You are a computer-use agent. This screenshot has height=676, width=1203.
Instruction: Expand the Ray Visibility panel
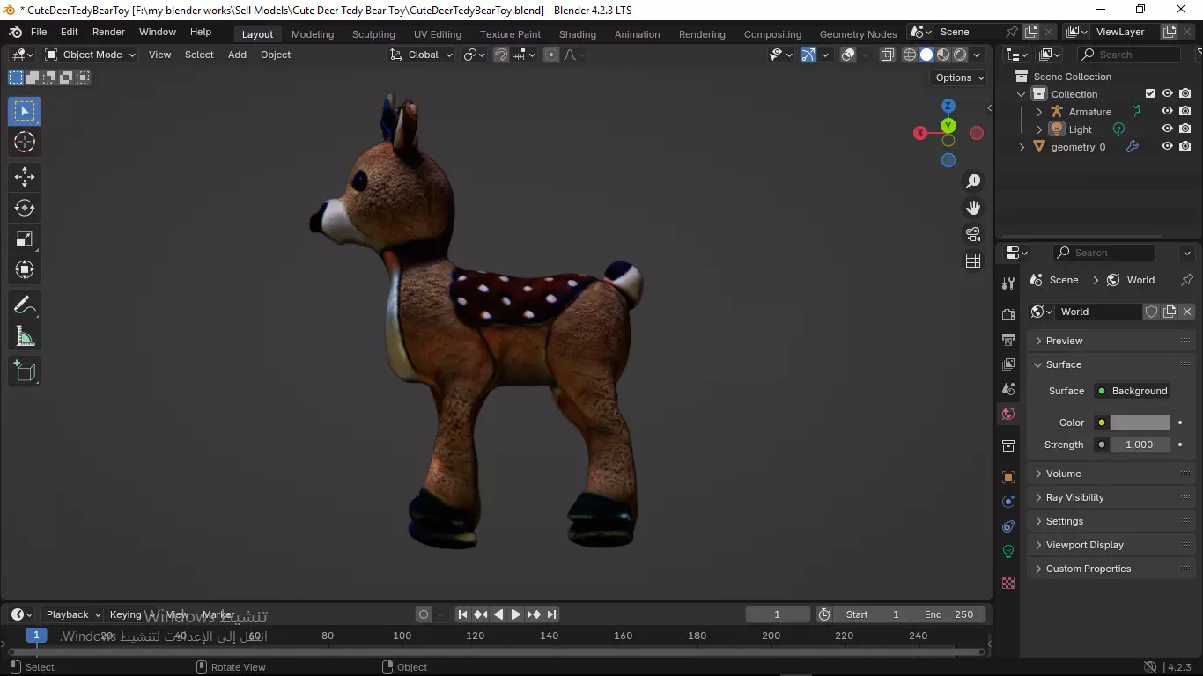1111,497
